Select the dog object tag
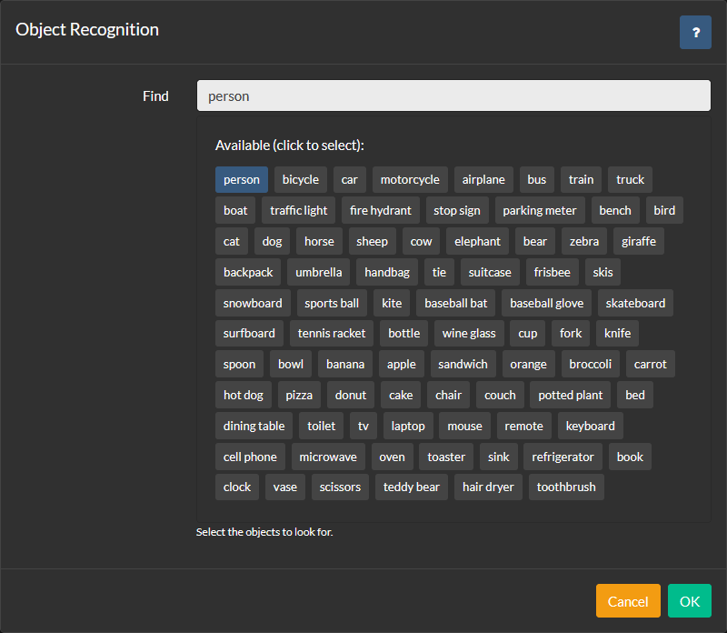The height and width of the screenshot is (633, 727). point(272,241)
